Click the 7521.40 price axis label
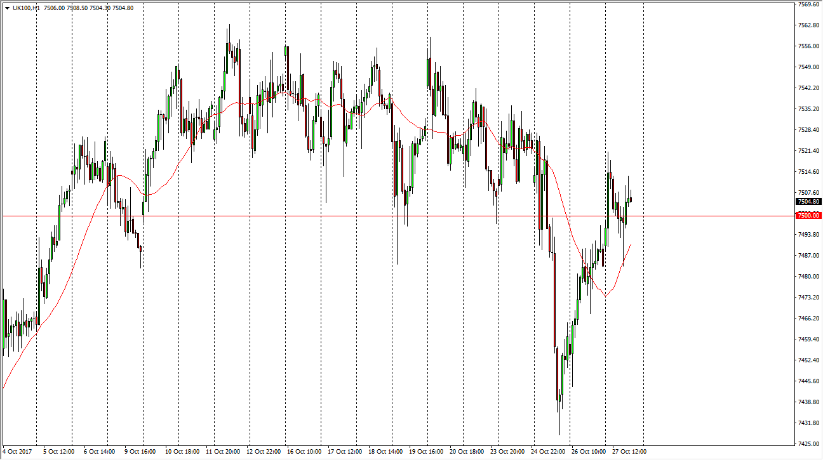Image resolution: width=823 pixels, height=460 pixels. tap(808, 150)
